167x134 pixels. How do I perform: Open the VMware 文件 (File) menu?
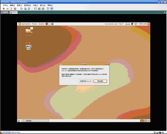tap(5, 5)
